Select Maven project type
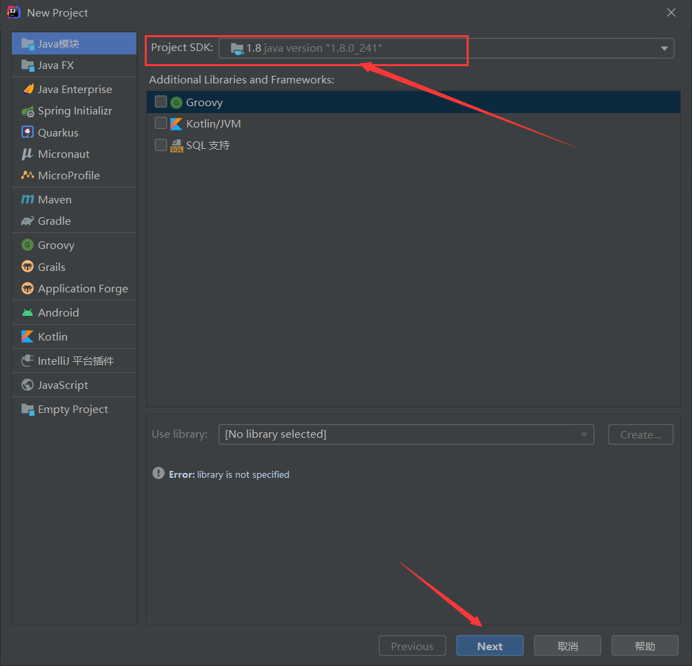This screenshot has height=666, width=692. [74, 199]
